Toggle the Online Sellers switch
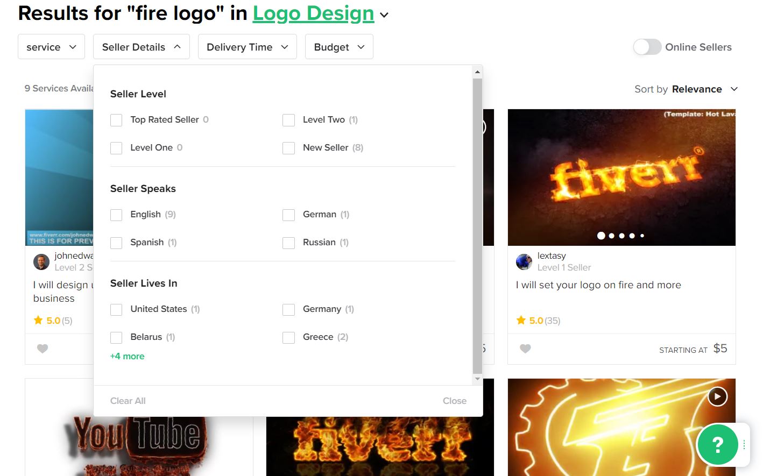This screenshot has height=476, width=763. click(647, 47)
